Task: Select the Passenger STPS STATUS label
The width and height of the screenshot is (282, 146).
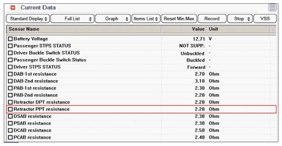Action: (x=42, y=46)
